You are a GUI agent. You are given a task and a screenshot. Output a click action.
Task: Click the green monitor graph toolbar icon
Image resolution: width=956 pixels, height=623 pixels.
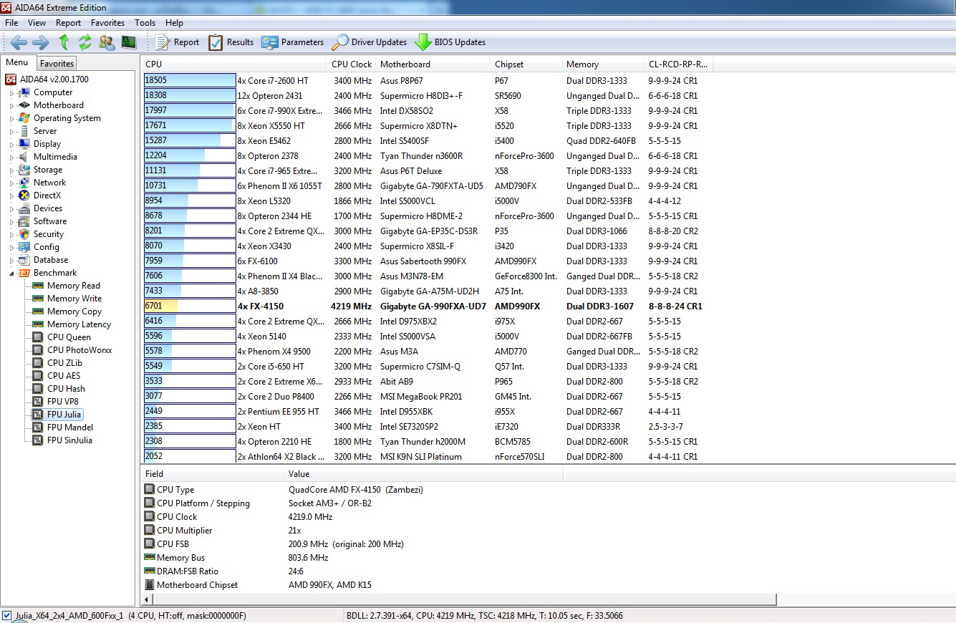(x=129, y=42)
